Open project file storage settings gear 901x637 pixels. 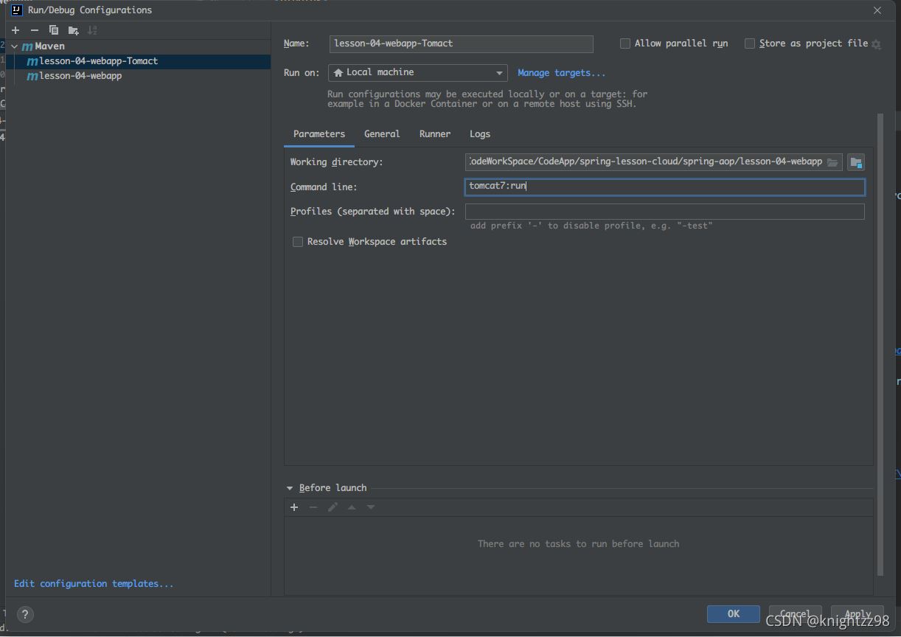(876, 44)
